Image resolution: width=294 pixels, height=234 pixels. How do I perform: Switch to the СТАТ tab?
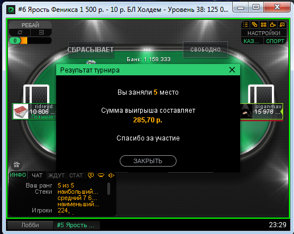tap(76, 176)
